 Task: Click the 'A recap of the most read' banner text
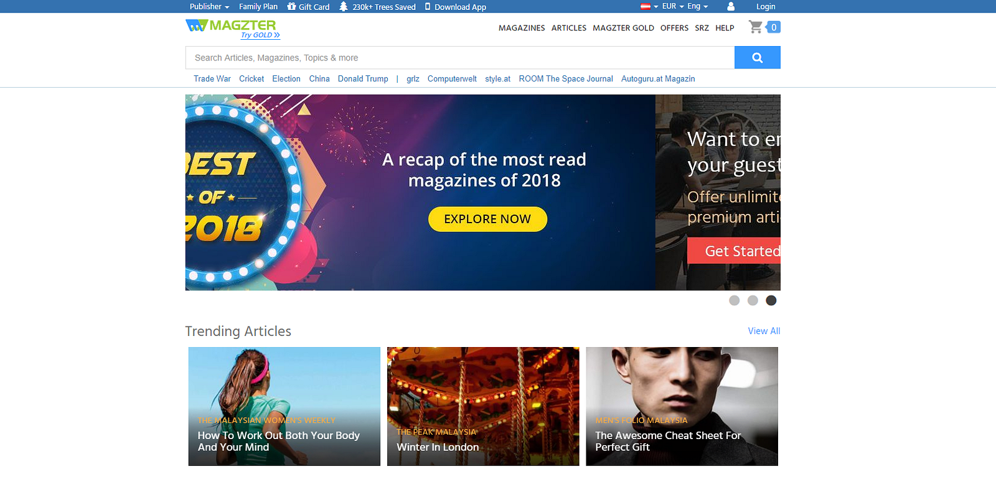[484, 170]
